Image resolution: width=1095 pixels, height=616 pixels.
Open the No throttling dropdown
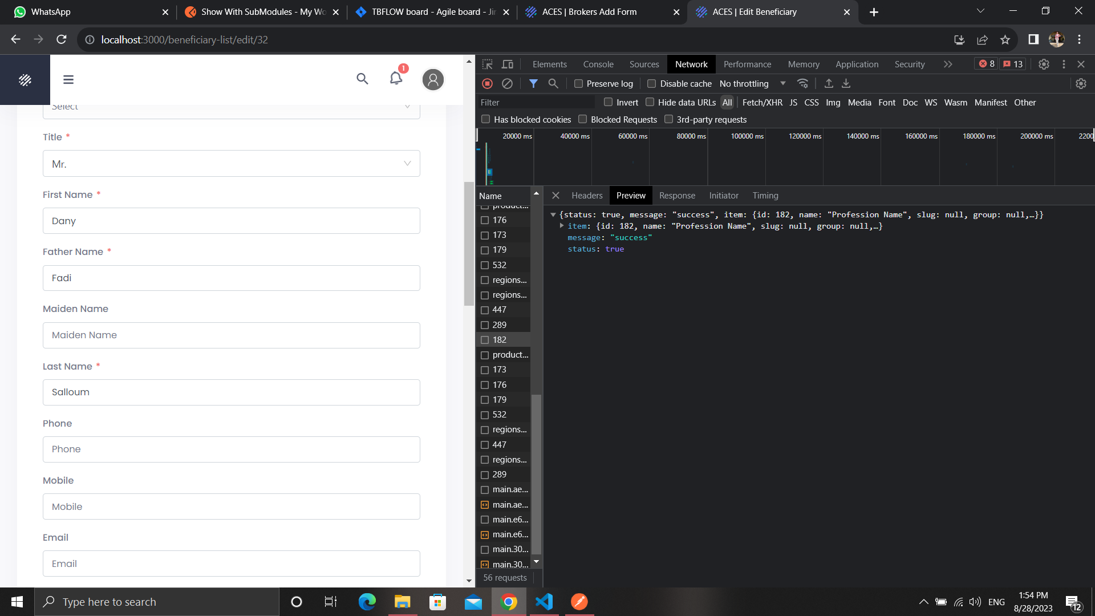coord(752,84)
